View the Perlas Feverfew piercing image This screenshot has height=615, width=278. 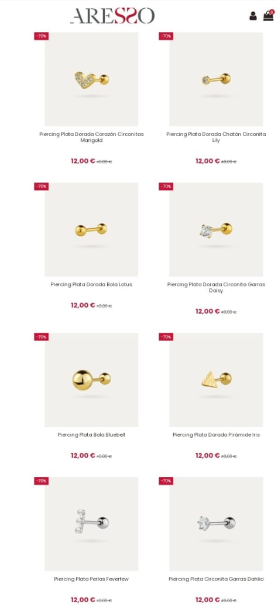click(x=91, y=524)
